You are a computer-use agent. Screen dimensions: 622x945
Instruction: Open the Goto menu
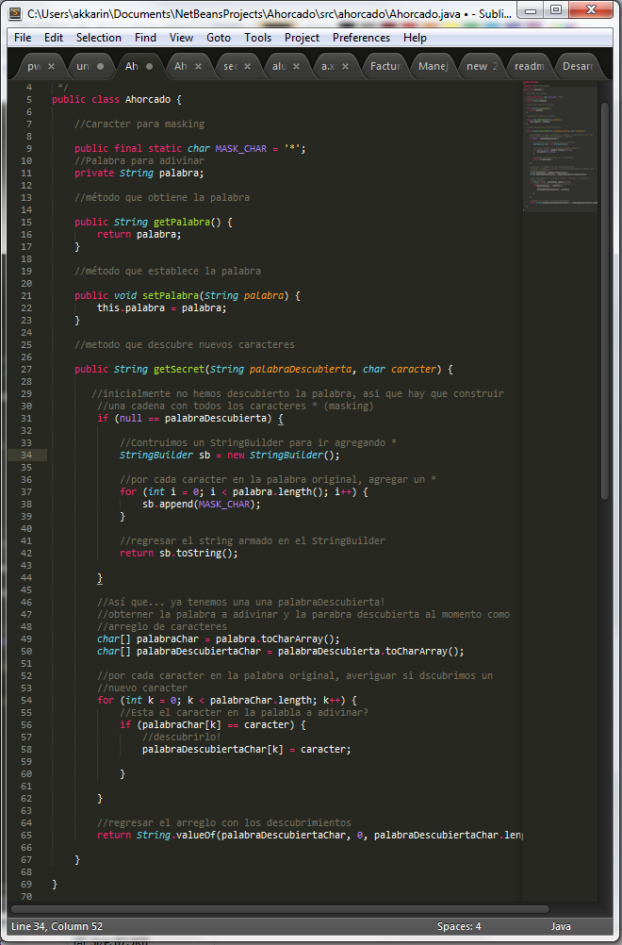tap(219, 38)
